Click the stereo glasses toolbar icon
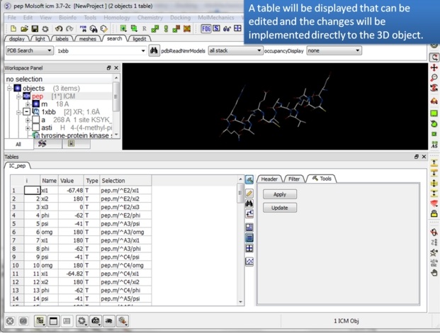Viewport: 440px width, 336px height. tap(227, 28)
